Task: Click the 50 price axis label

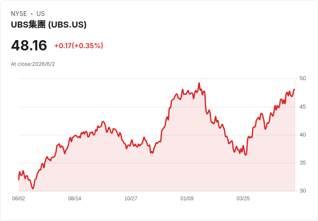Action: [x=302, y=78]
